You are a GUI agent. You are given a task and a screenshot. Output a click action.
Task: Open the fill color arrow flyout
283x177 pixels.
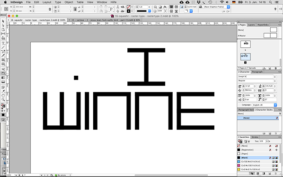coord(132,7)
